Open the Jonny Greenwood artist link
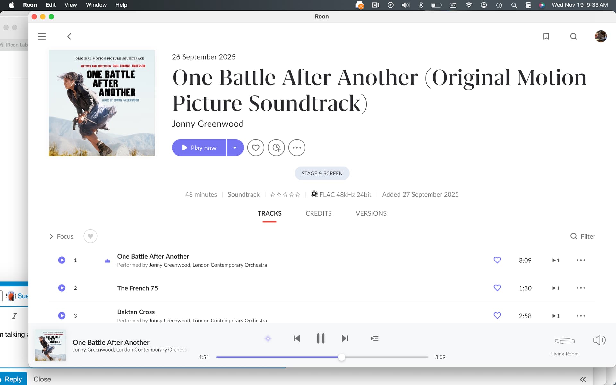616x385 pixels. [x=208, y=124]
